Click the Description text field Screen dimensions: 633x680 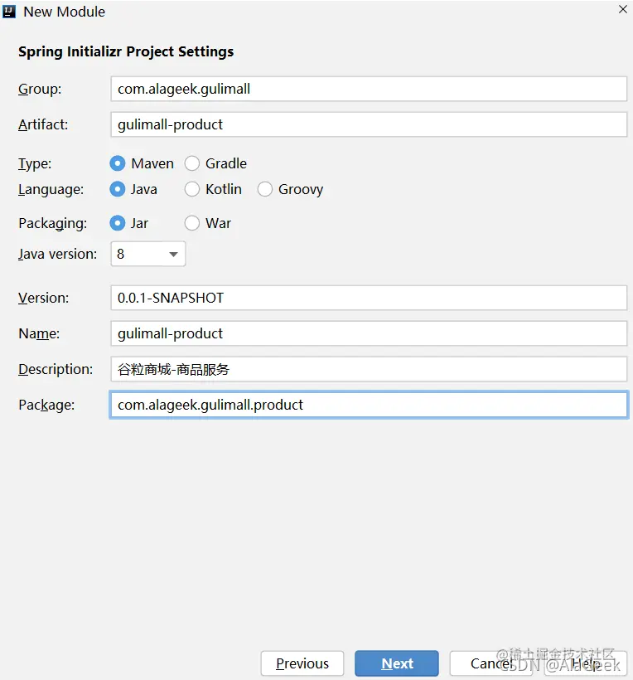(x=369, y=369)
